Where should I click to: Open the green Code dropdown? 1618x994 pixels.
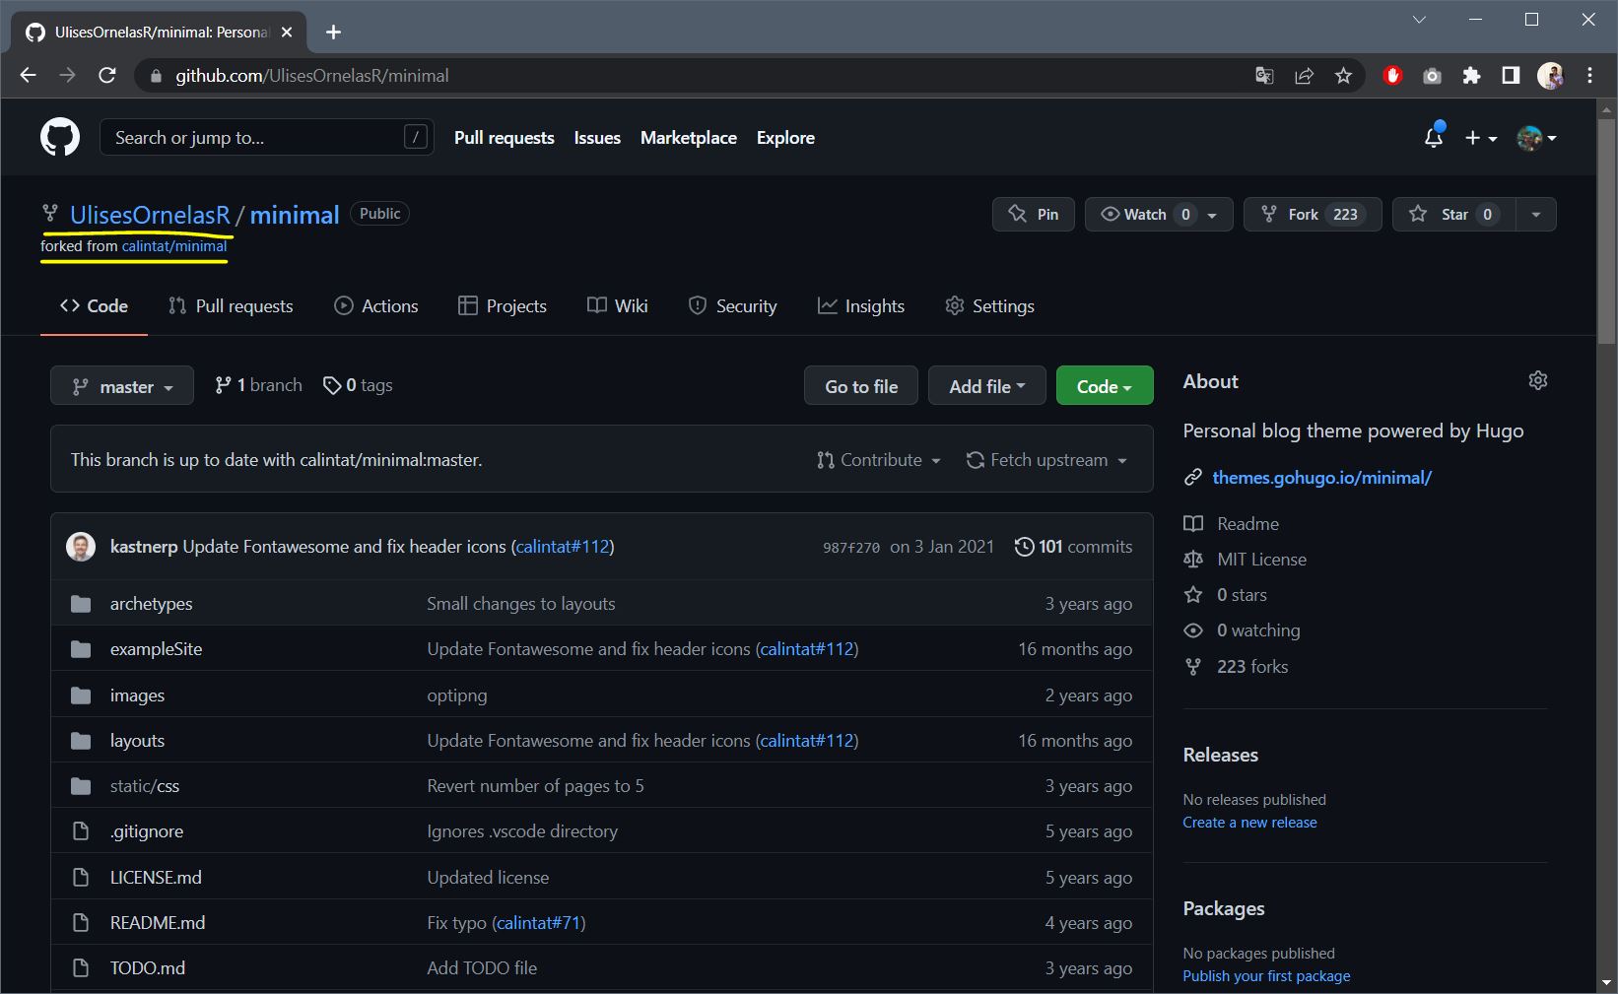[x=1104, y=386]
